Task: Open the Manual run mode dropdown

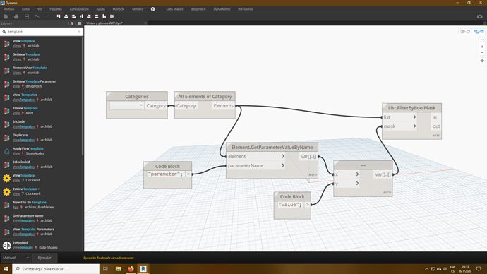Action: click(16, 258)
